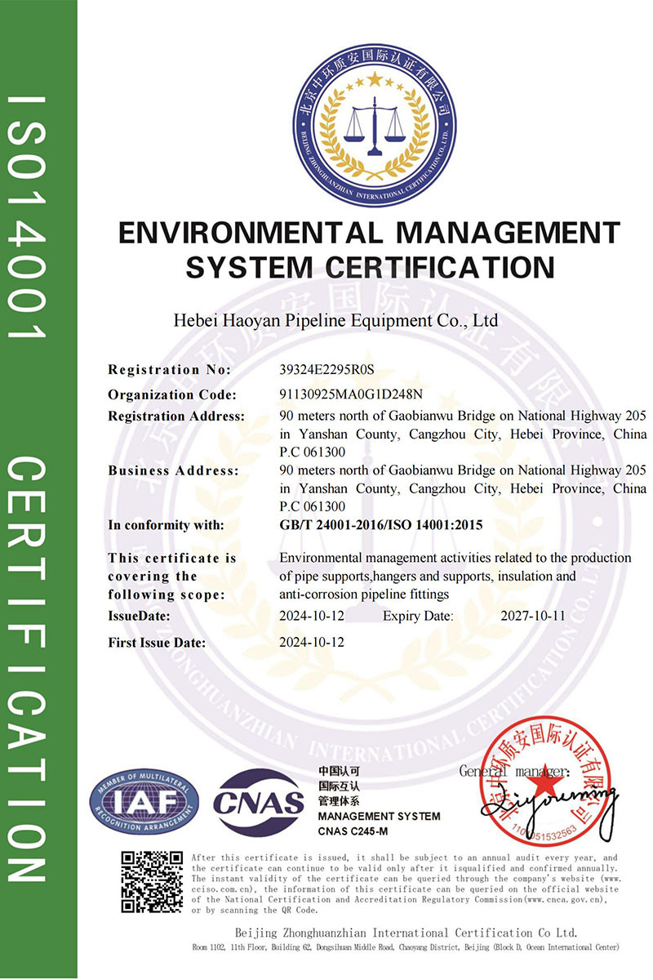The image size is (653, 980).
Task: Select the organization code "91130925MA0G1D248N"
Action: (x=353, y=394)
